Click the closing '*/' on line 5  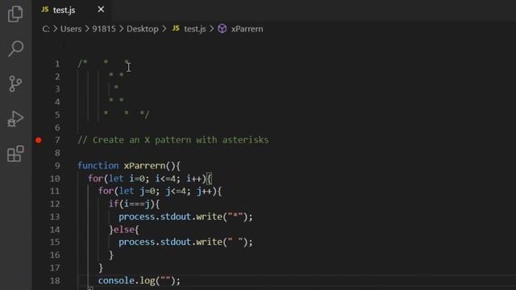coord(144,114)
